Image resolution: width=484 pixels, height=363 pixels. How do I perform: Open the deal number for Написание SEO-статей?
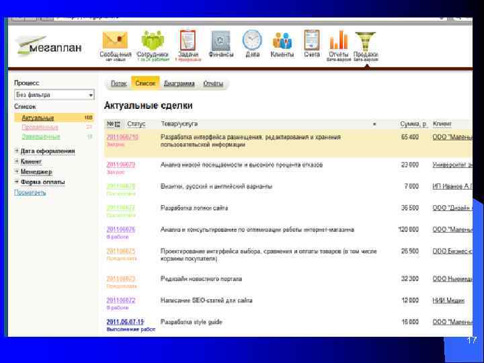click(x=121, y=300)
